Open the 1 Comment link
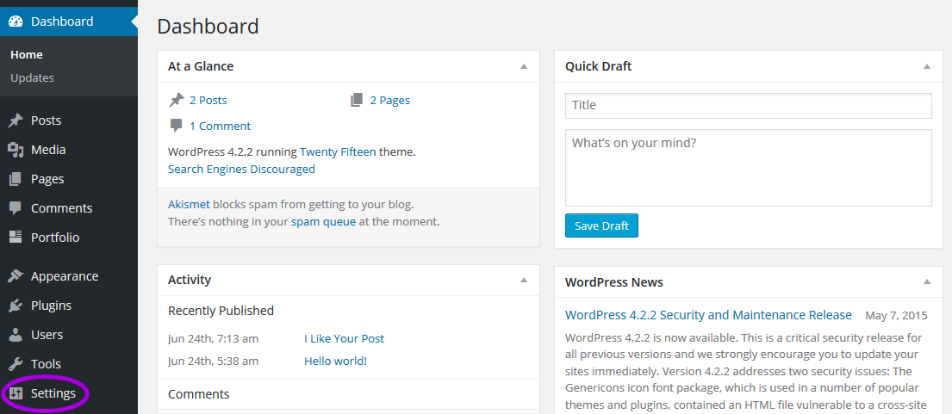952x414 pixels. [x=220, y=126]
